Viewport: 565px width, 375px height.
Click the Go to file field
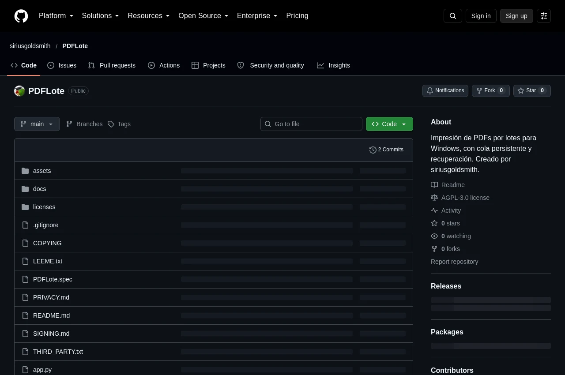click(311, 124)
